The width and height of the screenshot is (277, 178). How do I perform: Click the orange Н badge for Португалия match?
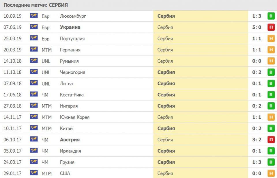pos(271,38)
